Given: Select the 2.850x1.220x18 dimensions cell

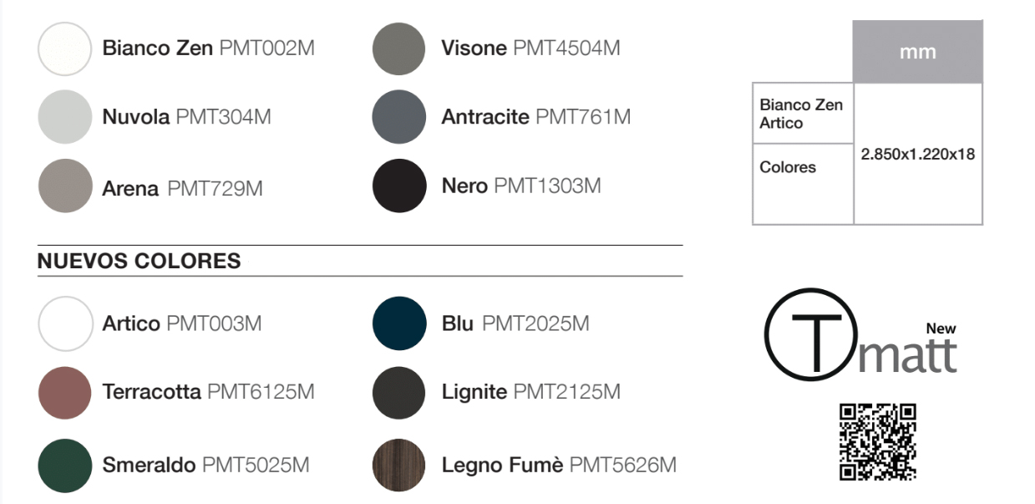Looking at the screenshot, I should pyautogui.click(x=917, y=155).
